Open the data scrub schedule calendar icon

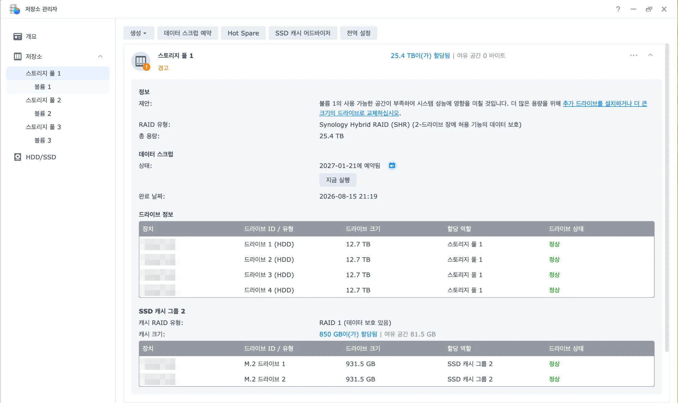coord(392,165)
